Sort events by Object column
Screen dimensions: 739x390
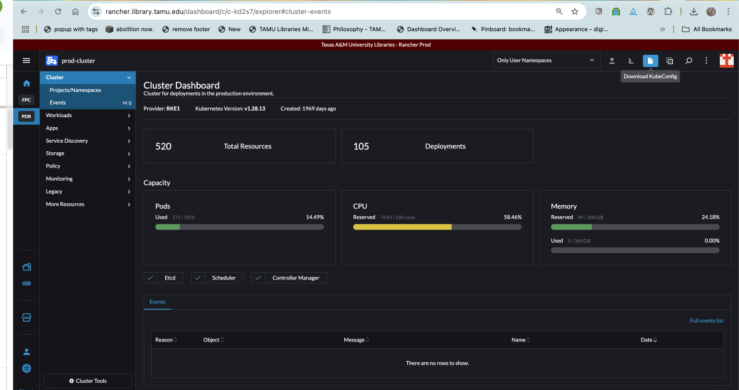pos(214,340)
